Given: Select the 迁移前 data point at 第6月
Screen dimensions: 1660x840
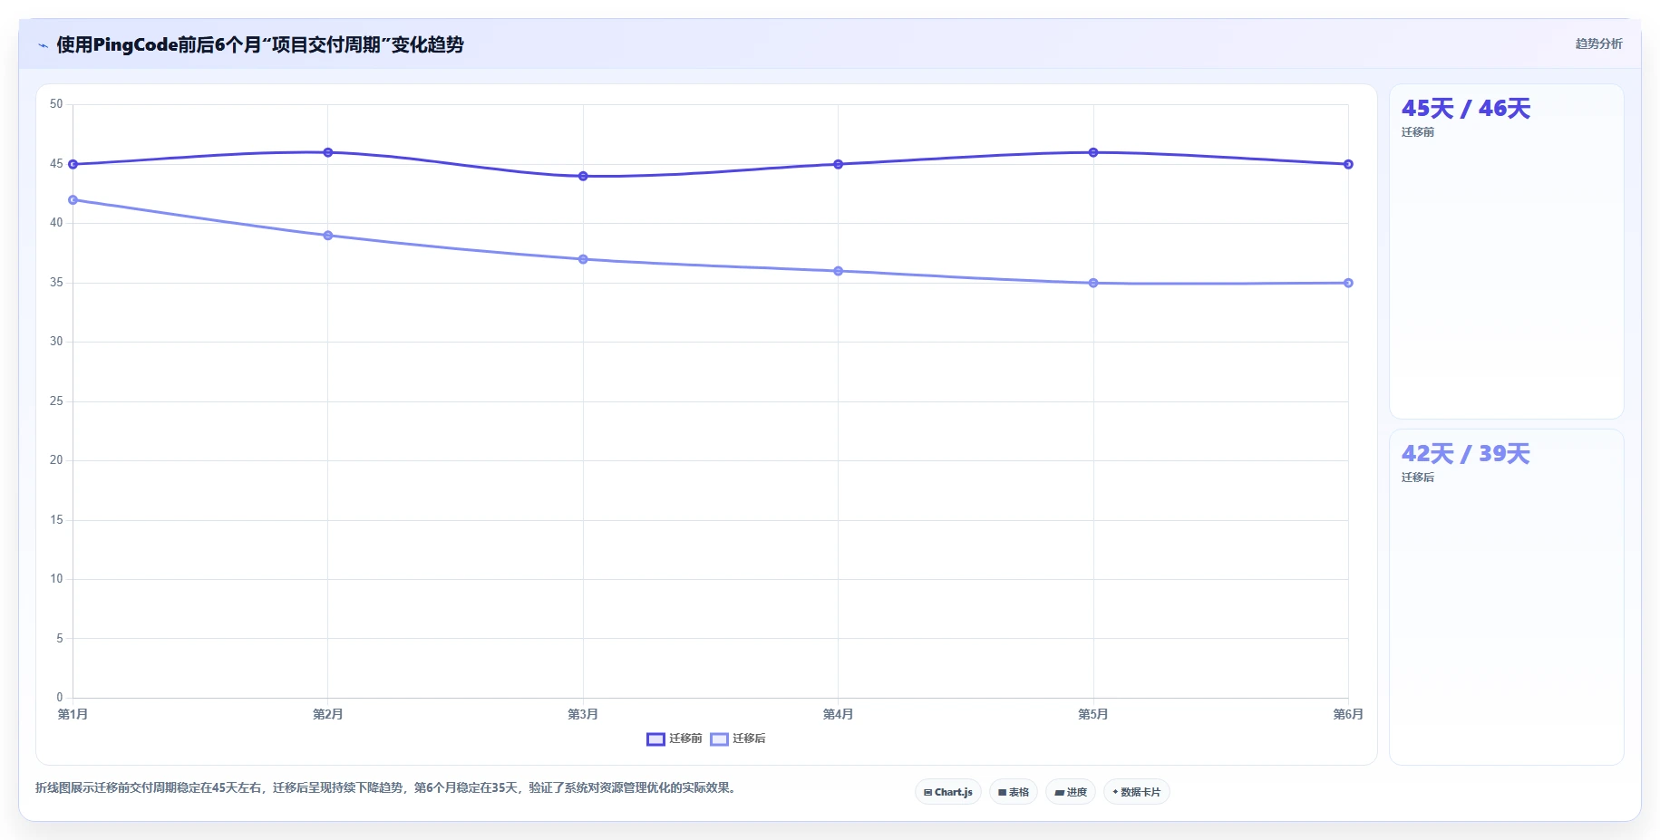Looking at the screenshot, I should coord(1348,164).
